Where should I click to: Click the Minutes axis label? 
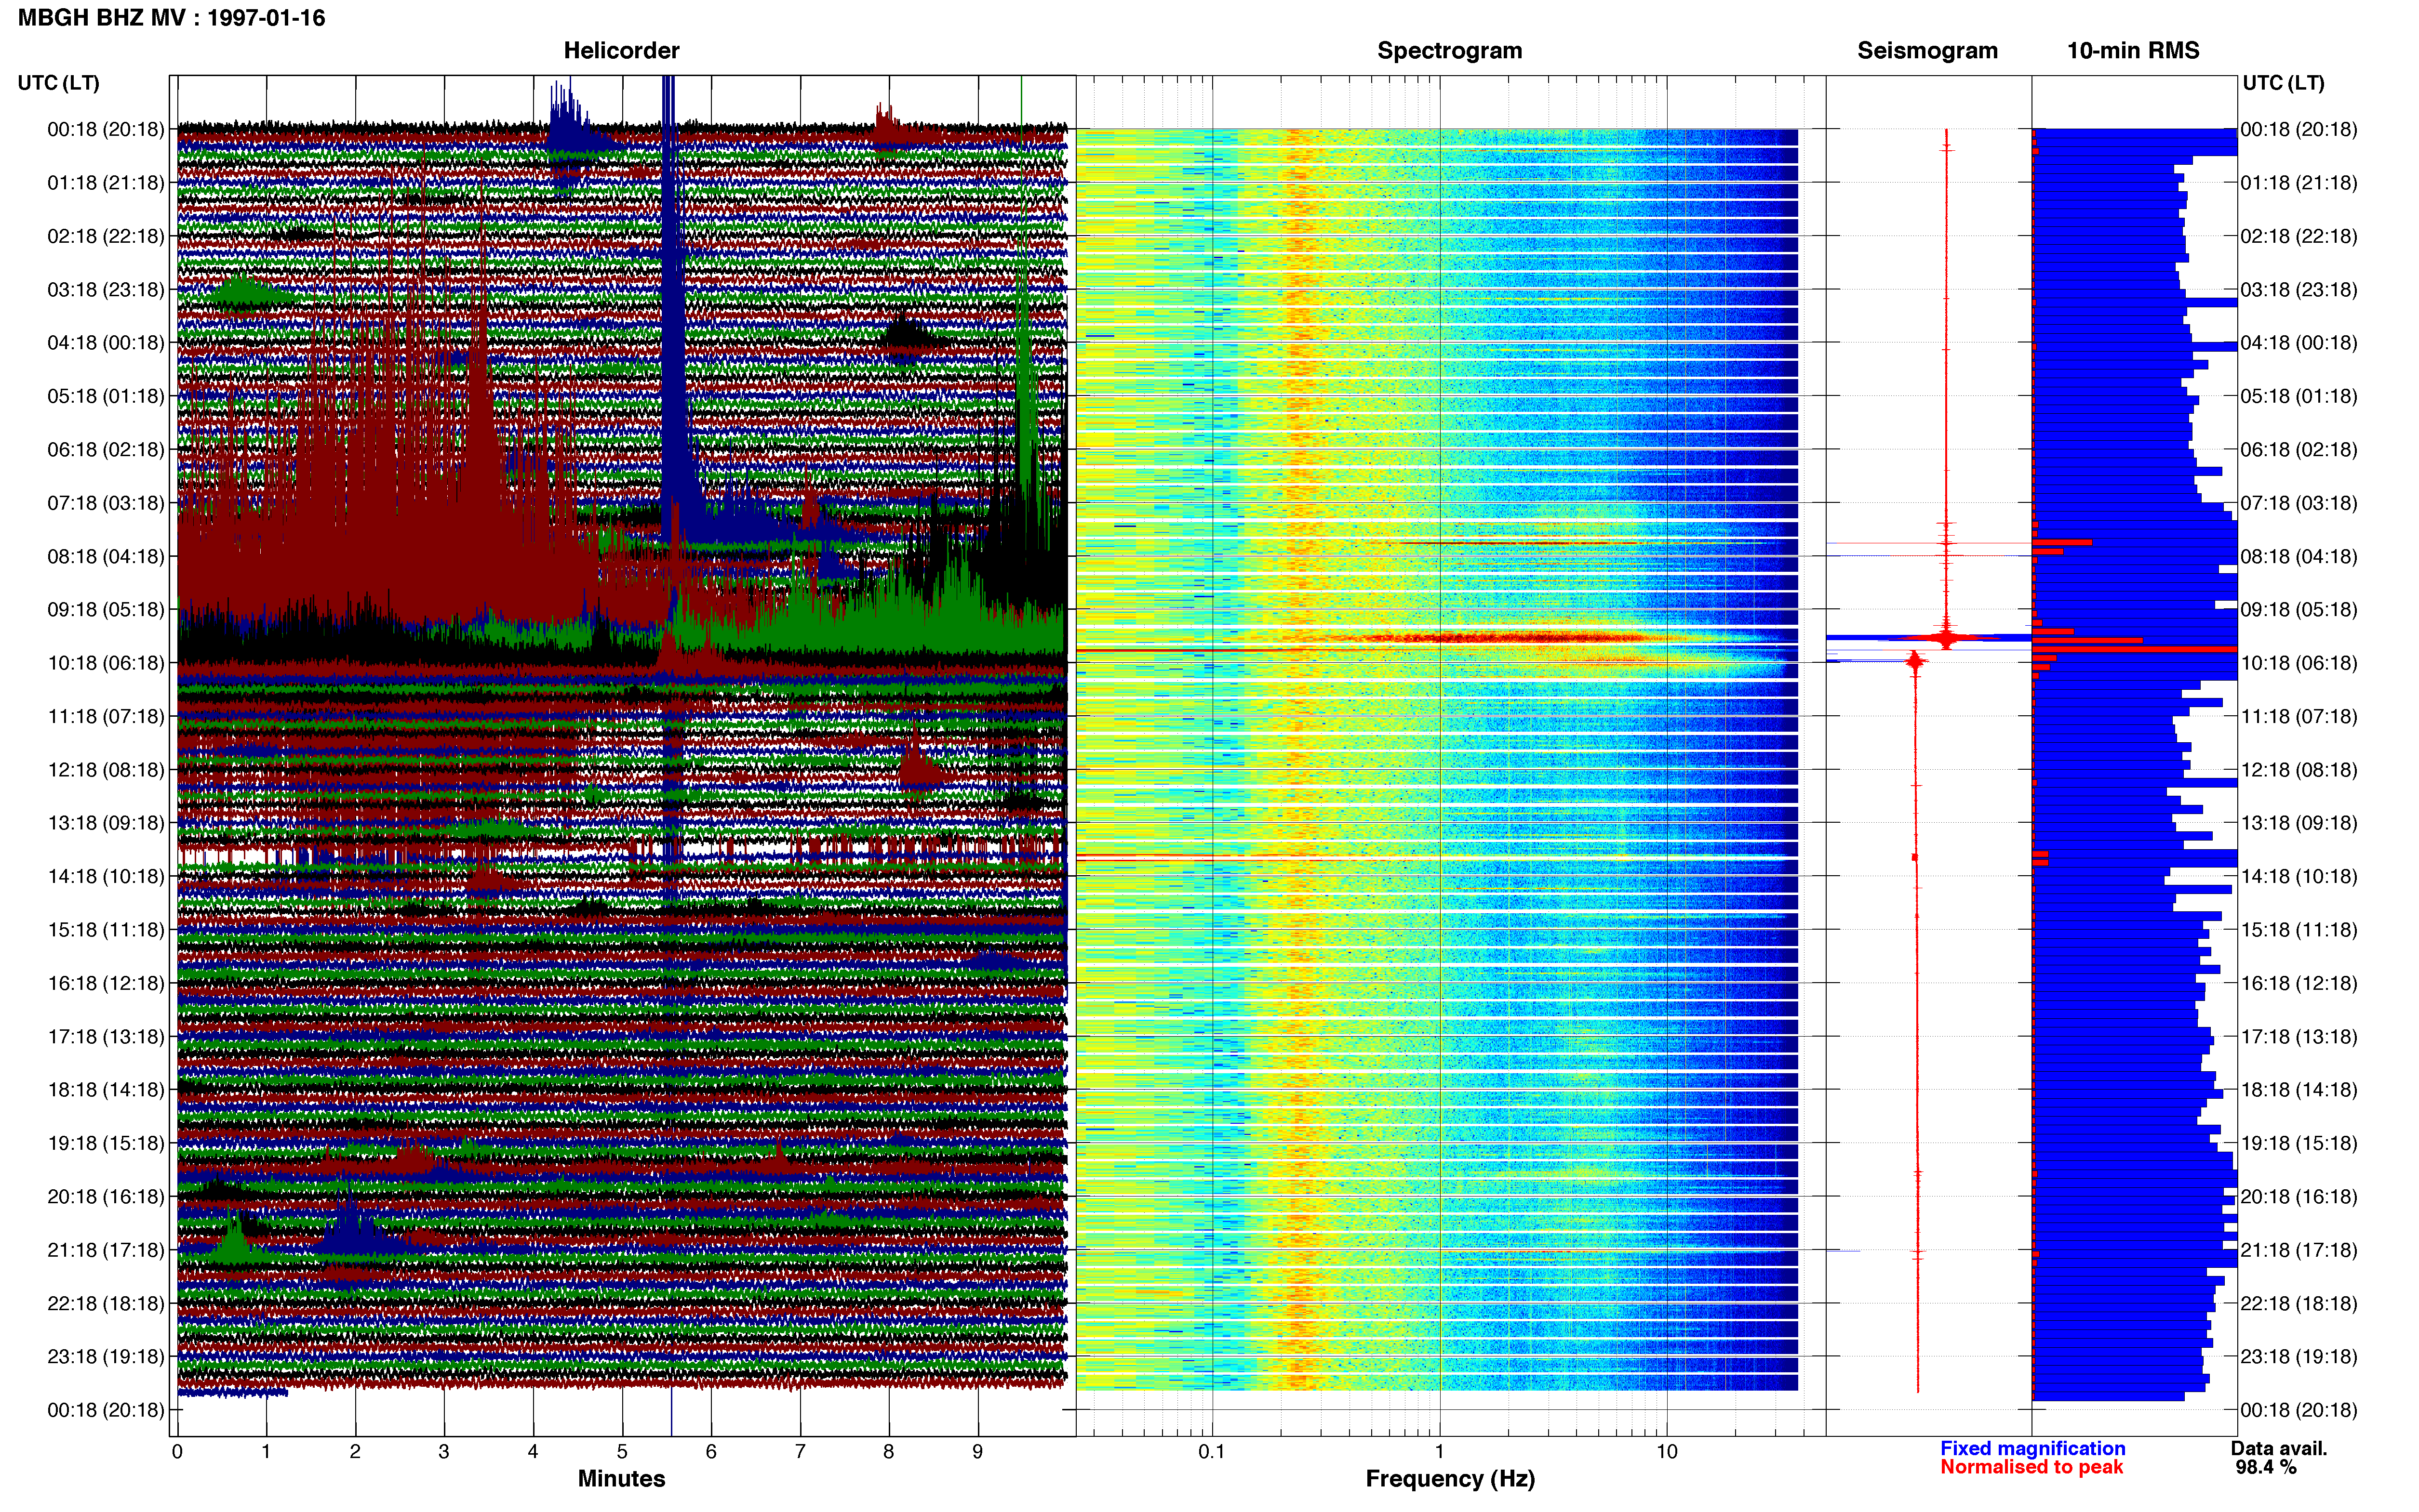(x=621, y=1478)
